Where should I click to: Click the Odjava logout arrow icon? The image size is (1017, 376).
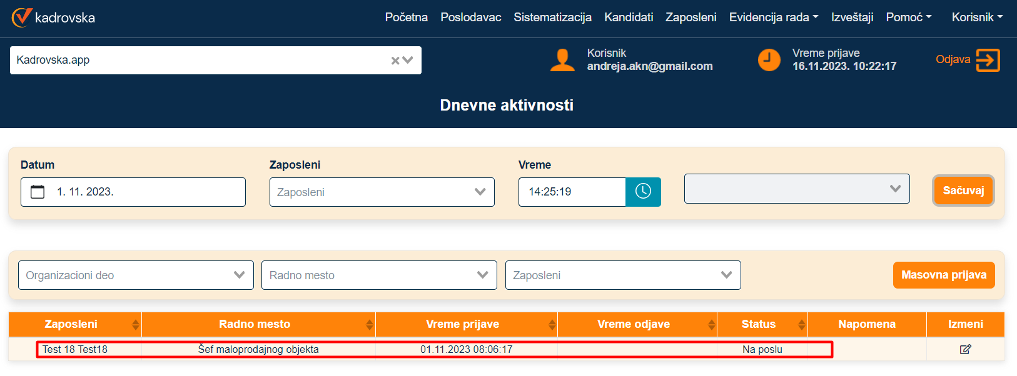point(988,61)
